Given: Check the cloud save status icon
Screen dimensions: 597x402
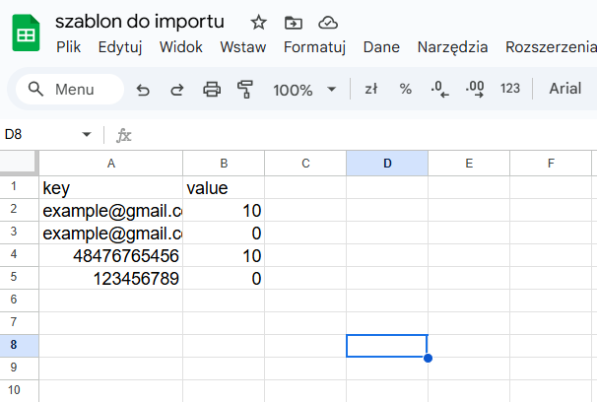Looking at the screenshot, I should [328, 22].
